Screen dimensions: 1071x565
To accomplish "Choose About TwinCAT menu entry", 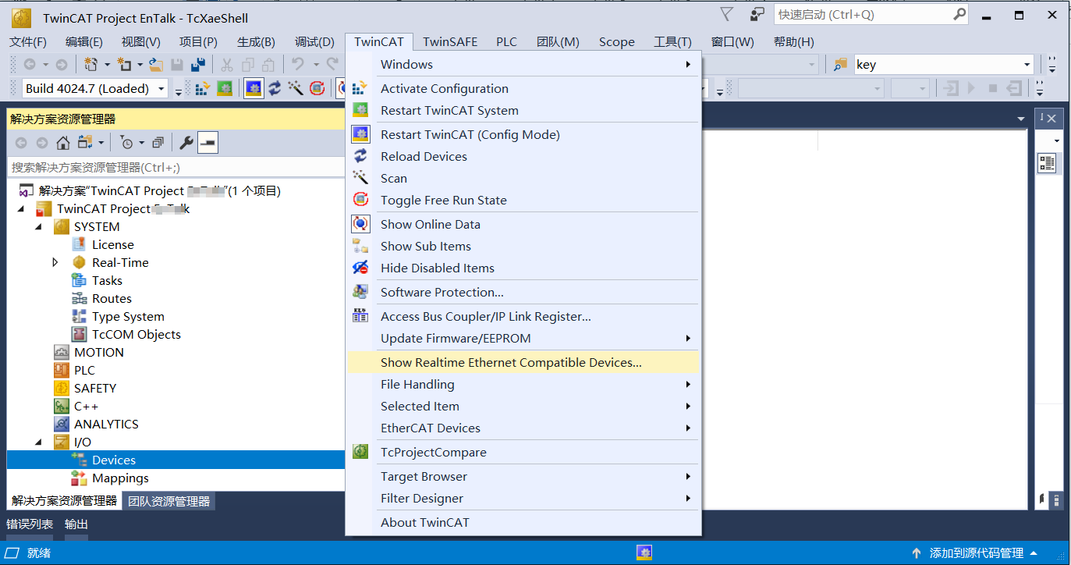I will 523,522.
